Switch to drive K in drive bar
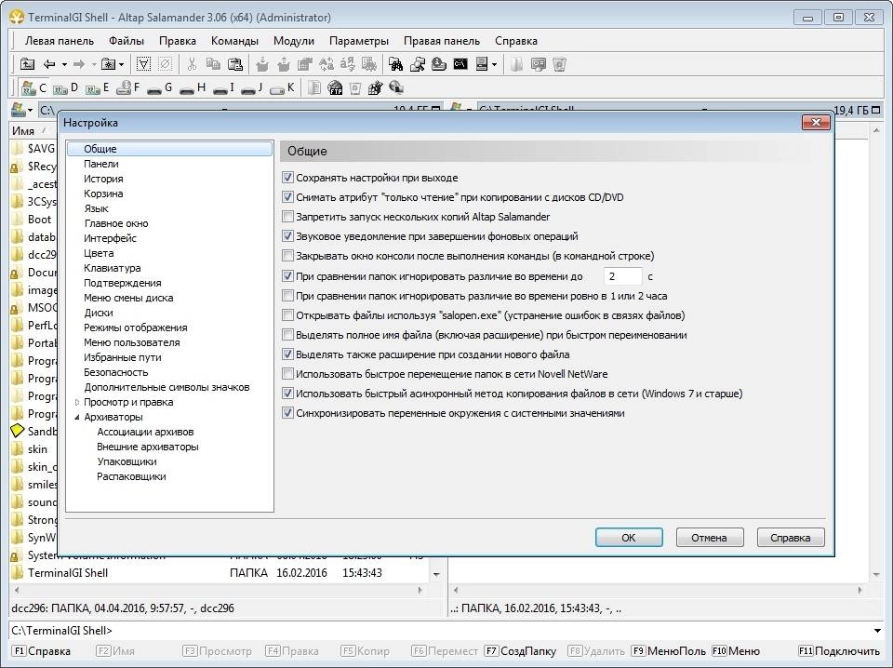This screenshot has width=893, height=668. coord(282,87)
